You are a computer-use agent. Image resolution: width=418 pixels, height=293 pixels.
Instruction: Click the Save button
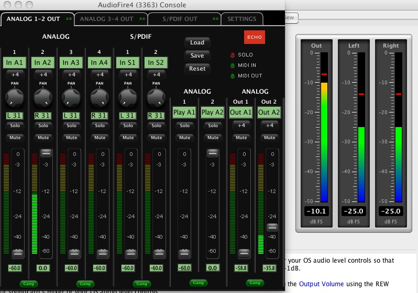coord(197,55)
